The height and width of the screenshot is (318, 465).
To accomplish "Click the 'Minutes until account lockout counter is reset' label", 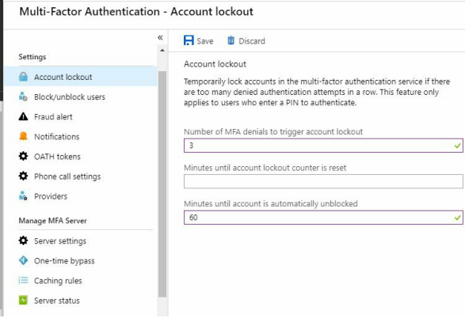I will point(265,168).
